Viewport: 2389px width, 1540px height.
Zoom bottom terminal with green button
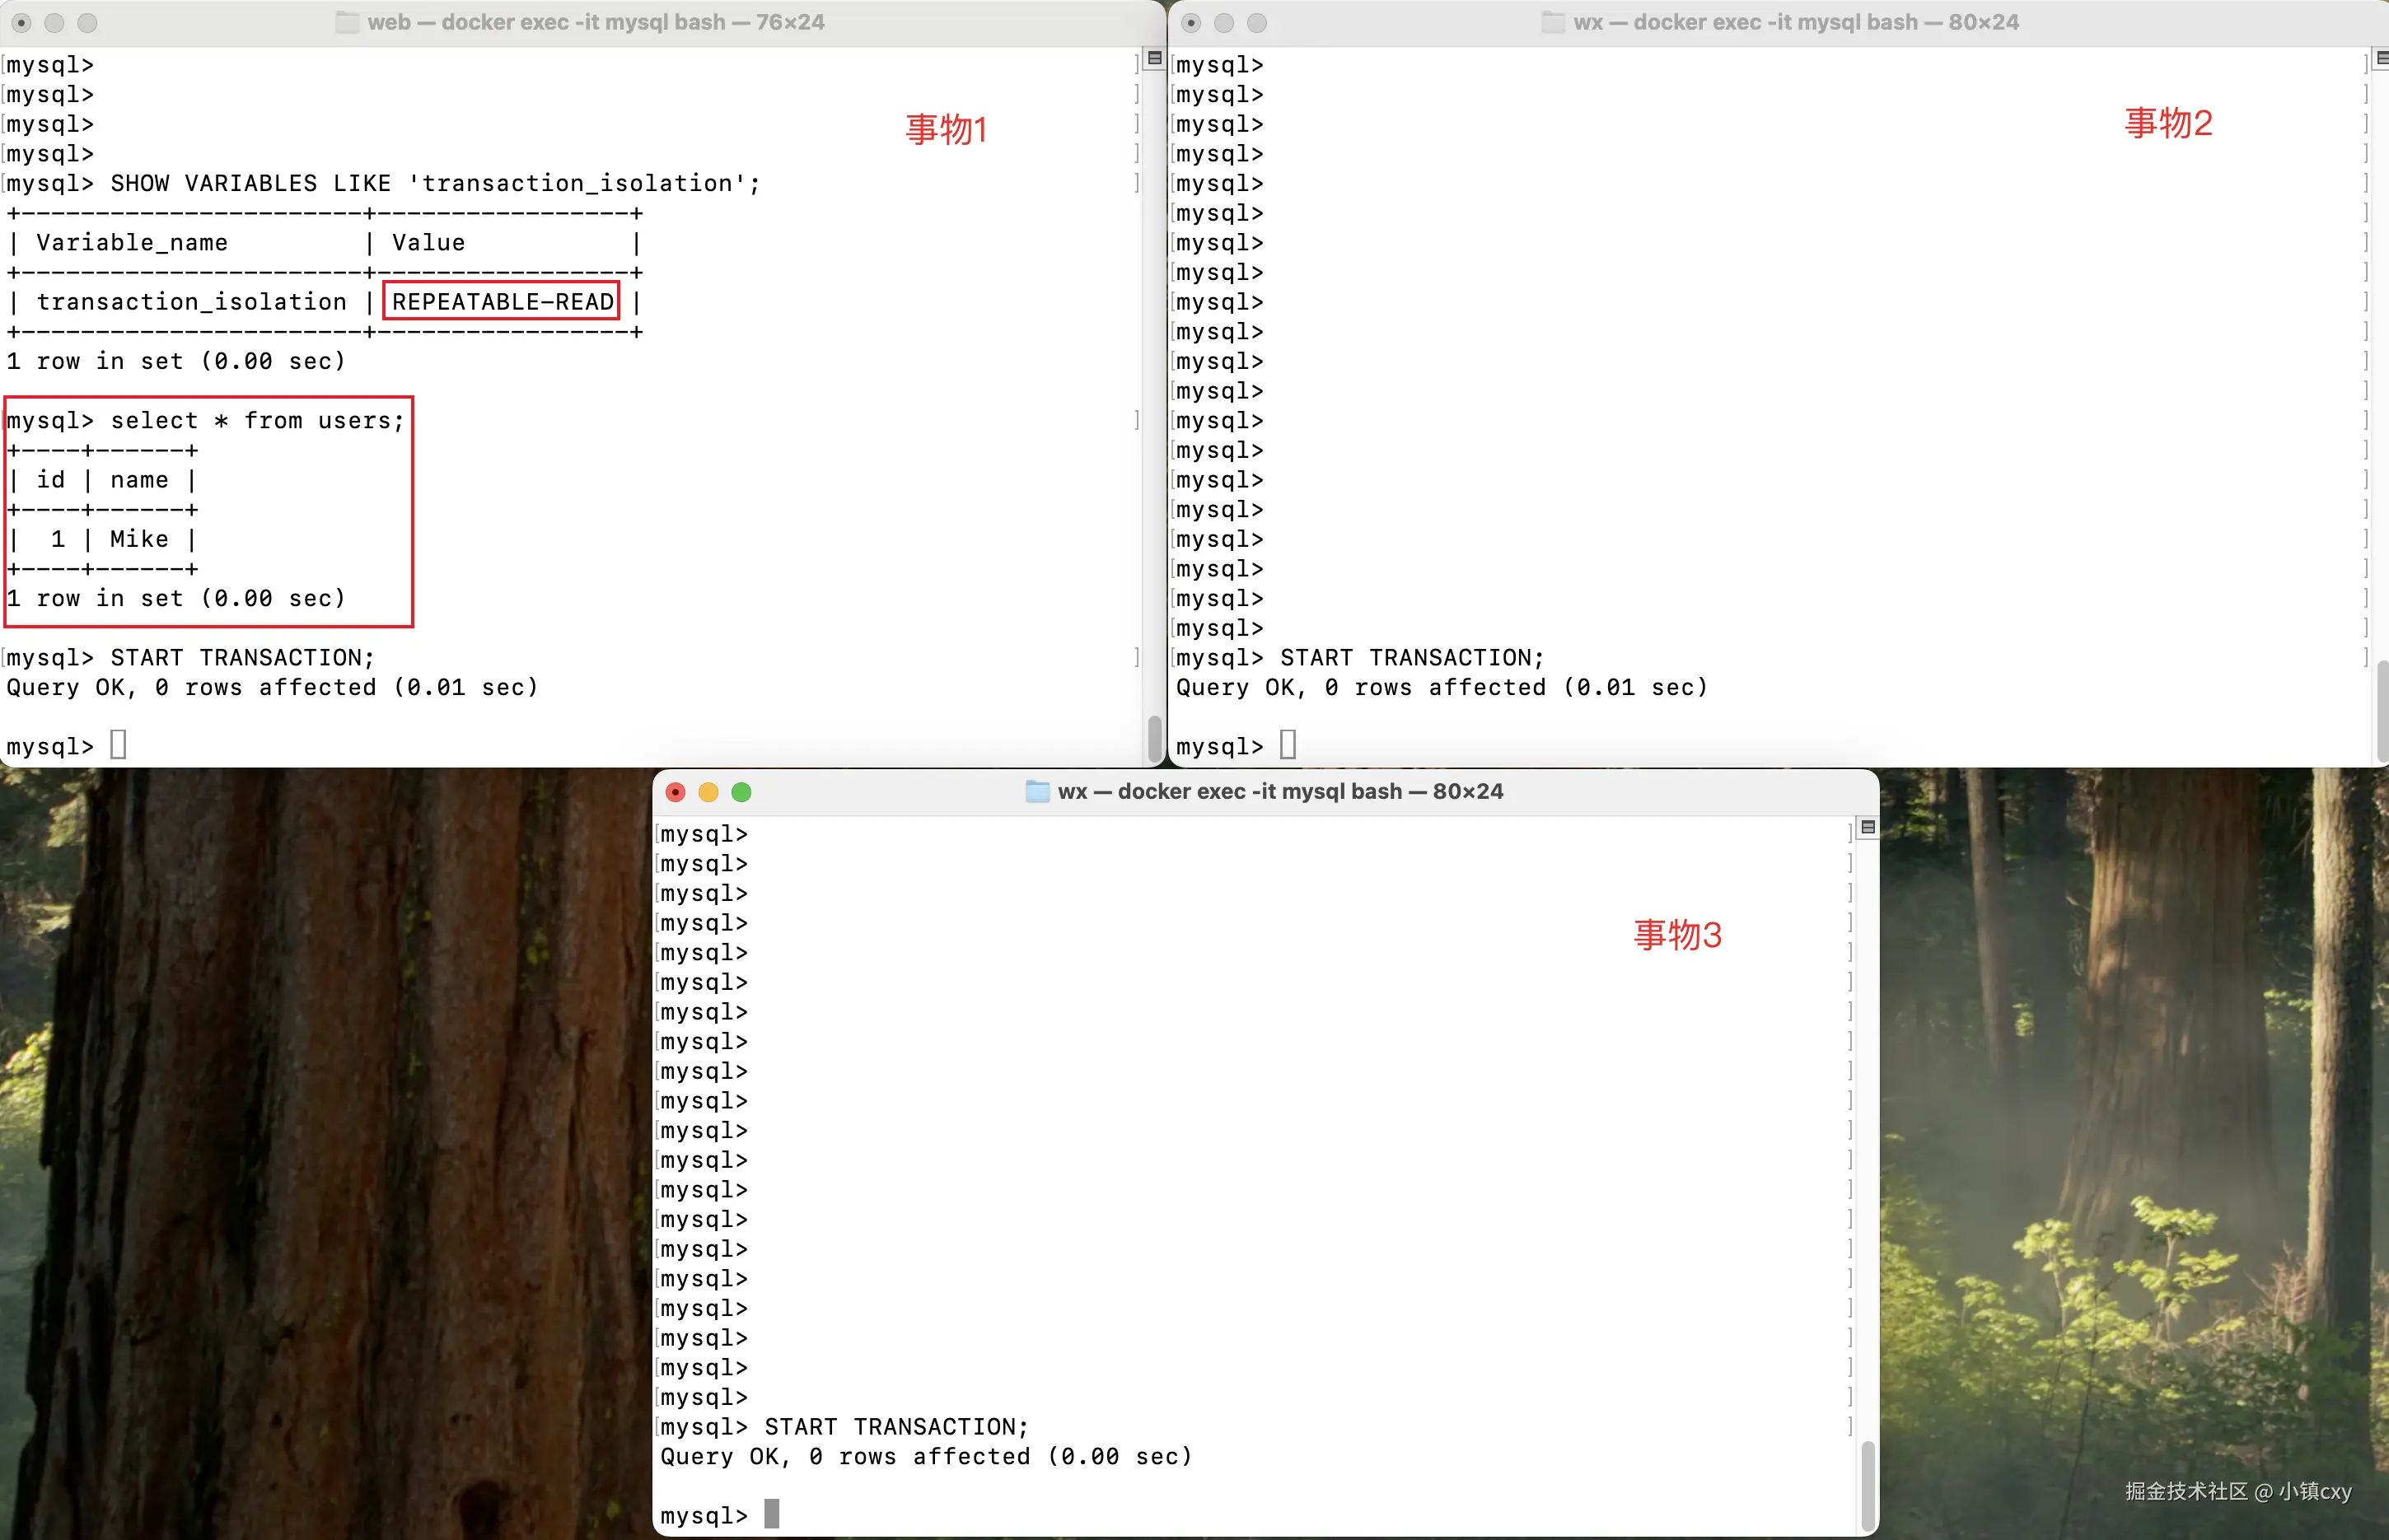pyautogui.click(x=741, y=792)
